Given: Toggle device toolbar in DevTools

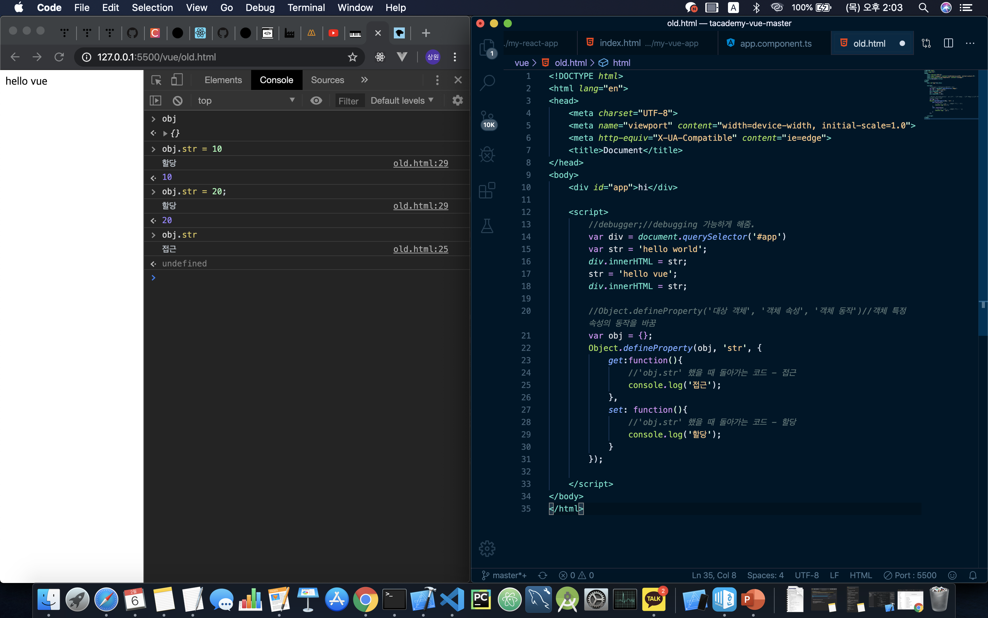Looking at the screenshot, I should (177, 80).
